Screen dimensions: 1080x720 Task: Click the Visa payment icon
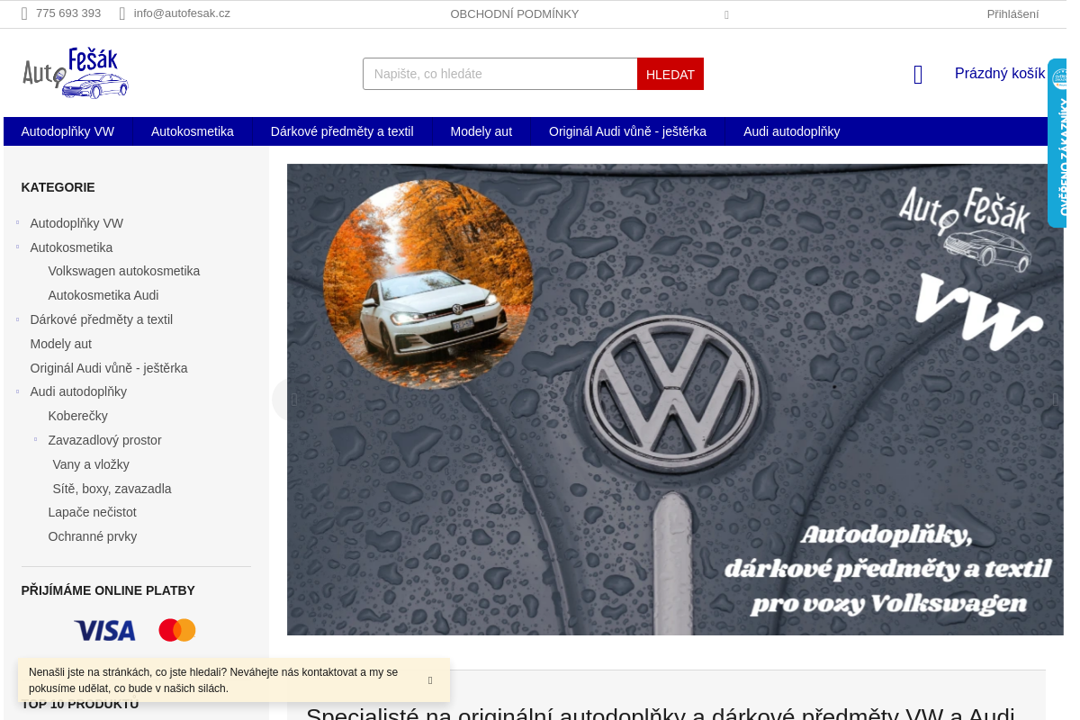point(104,630)
